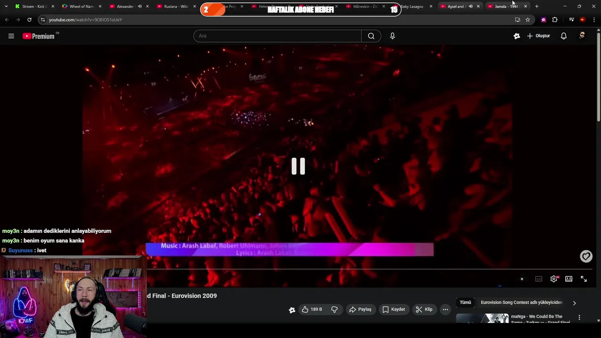
Task: Like the video with 189 B thumbs-up
Action: [x=312, y=309]
